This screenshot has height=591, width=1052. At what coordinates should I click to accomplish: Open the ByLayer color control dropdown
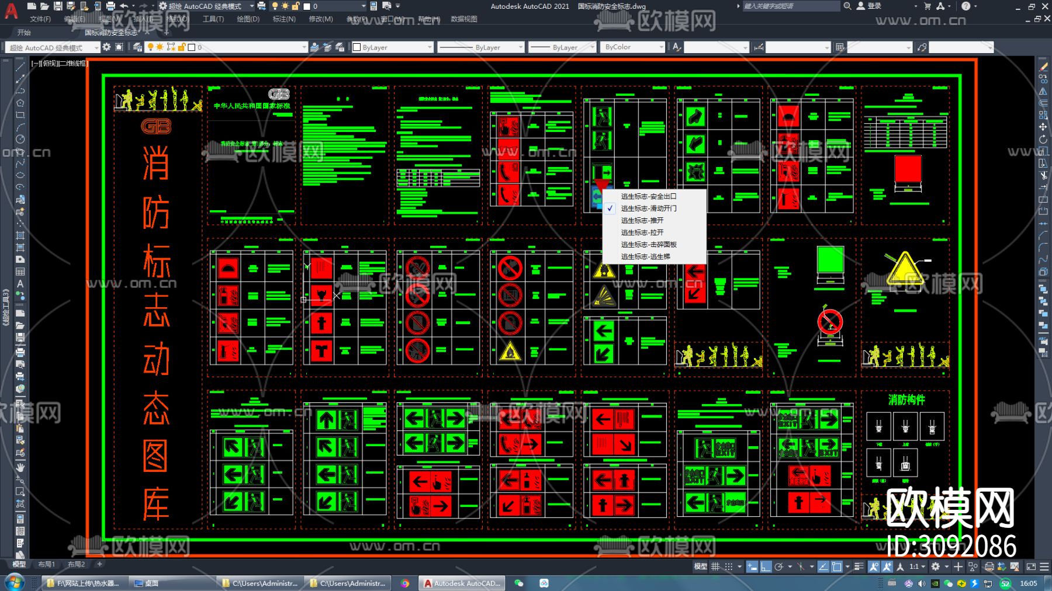coord(393,47)
